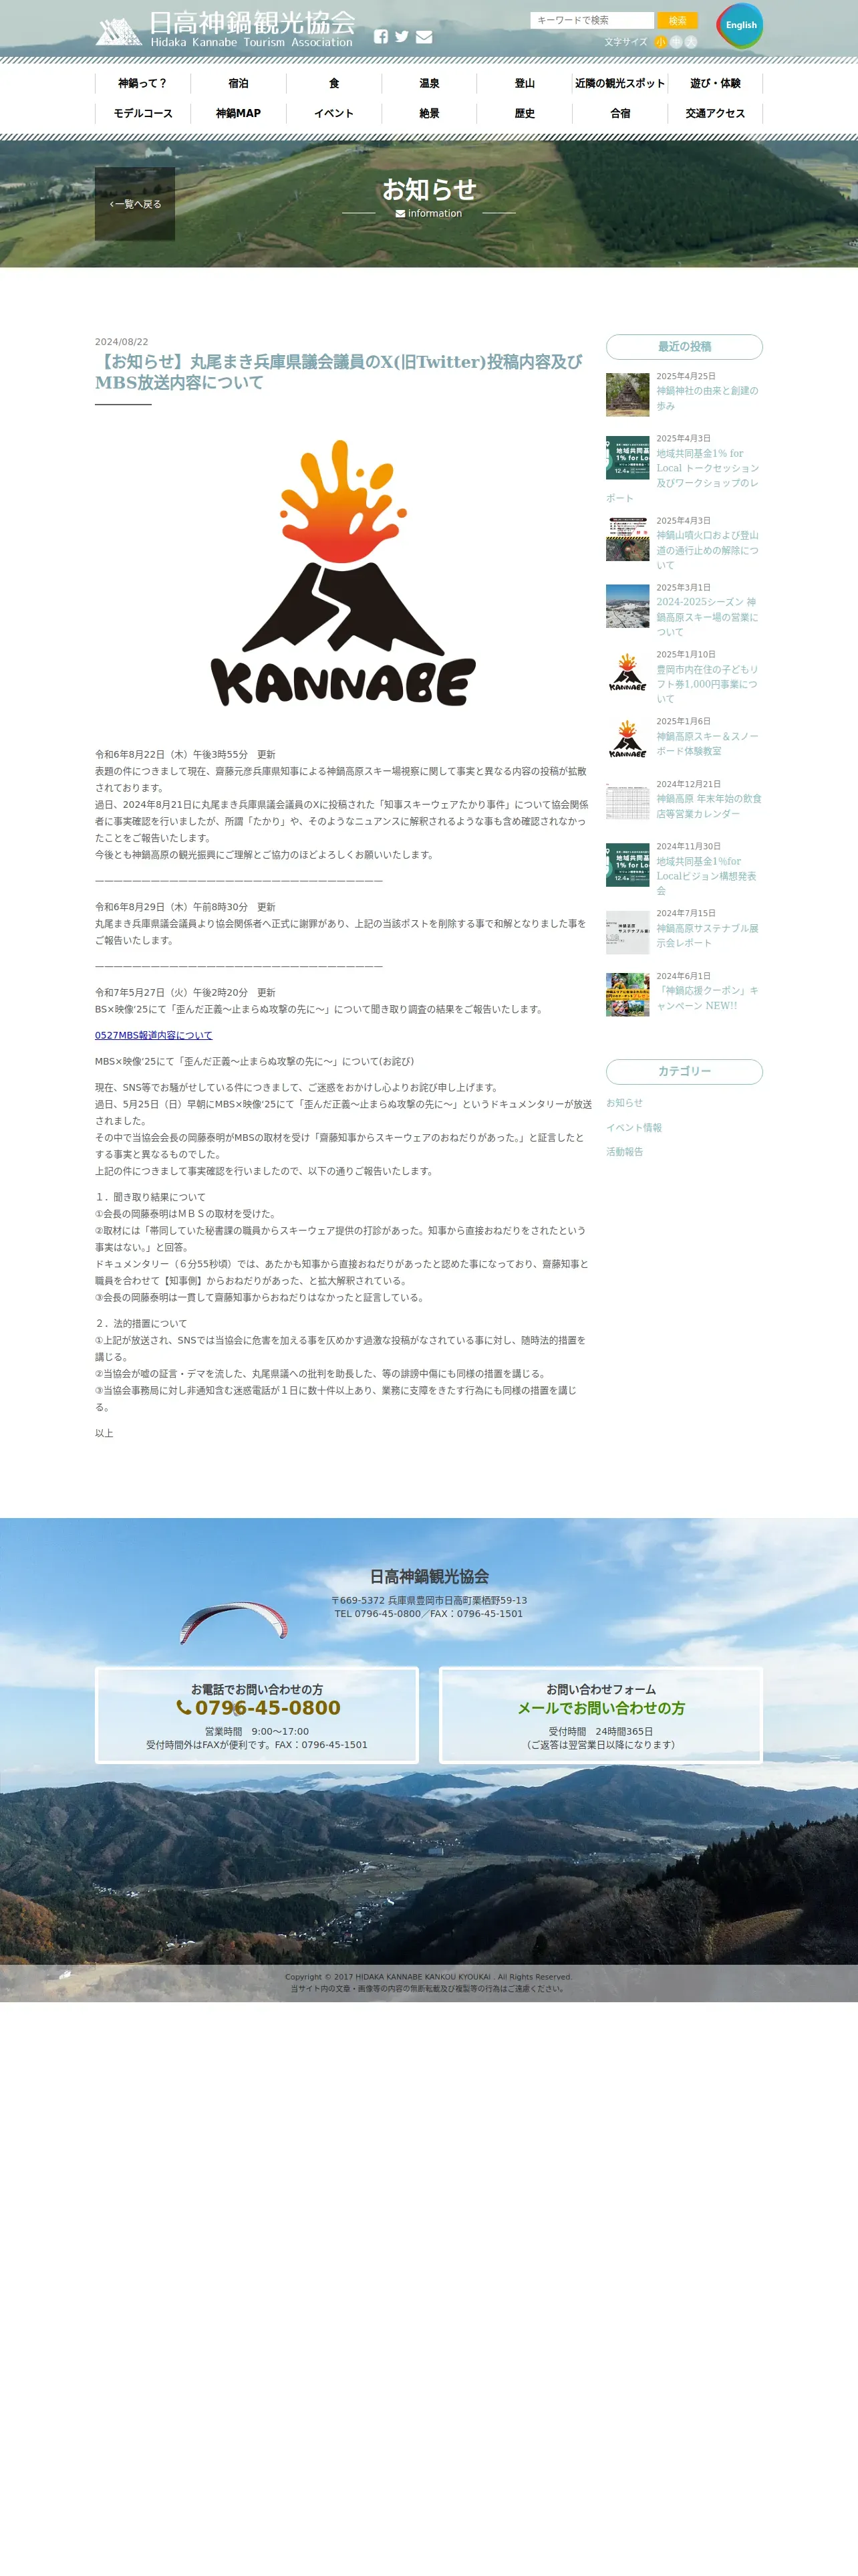Open the 交通アクセス menu item
Viewport: 858px width, 2576px height.
tap(715, 114)
